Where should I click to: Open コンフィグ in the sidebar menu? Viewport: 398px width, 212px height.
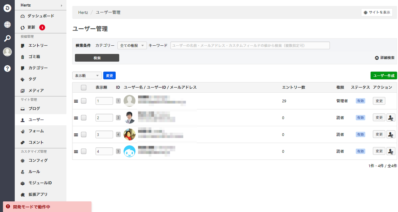(38, 160)
